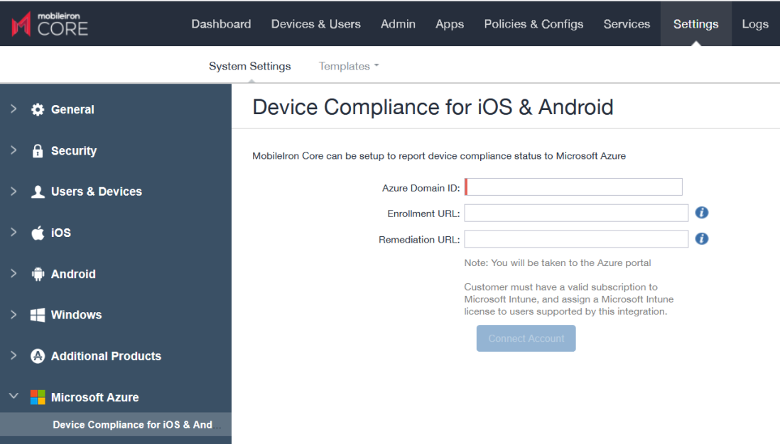
Task: Click the Additional Products circle icon
Action: [38, 356]
